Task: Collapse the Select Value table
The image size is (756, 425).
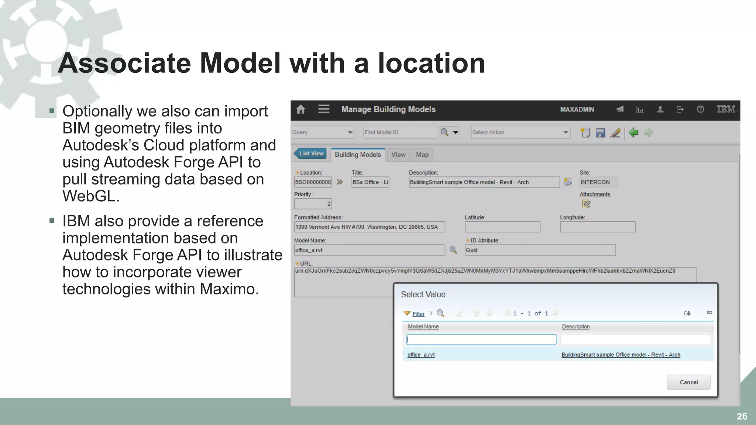Action: point(709,312)
